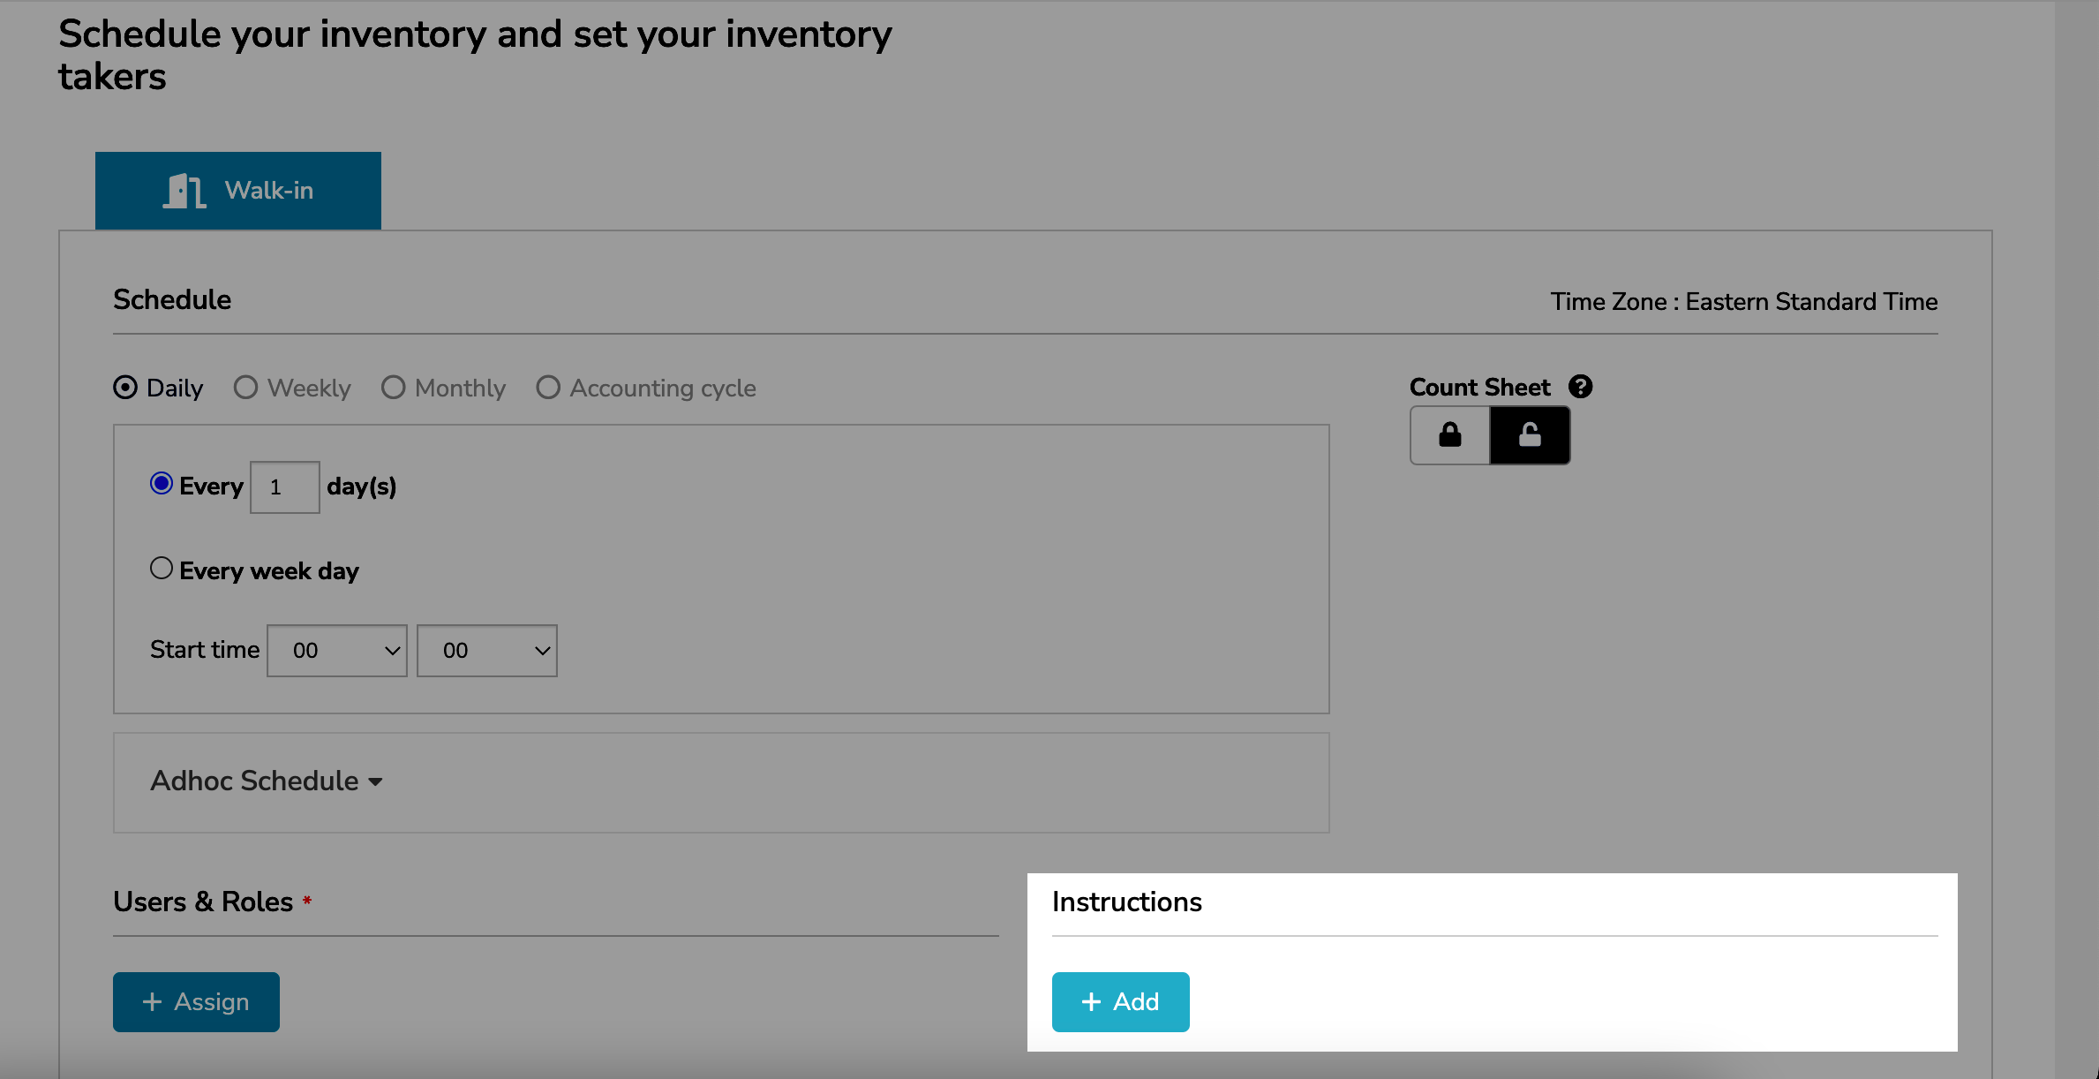This screenshot has height=1079, width=2099.
Task: Select the Accounting cycle option
Action: pos(547,387)
